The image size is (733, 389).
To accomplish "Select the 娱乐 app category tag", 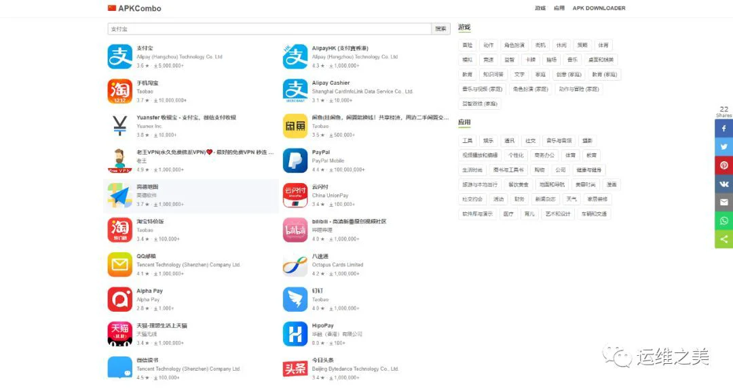I will tap(488, 140).
